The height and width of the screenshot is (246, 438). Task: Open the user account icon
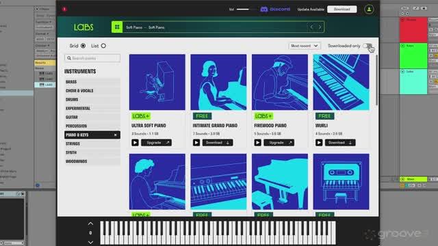[x=369, y=9]
